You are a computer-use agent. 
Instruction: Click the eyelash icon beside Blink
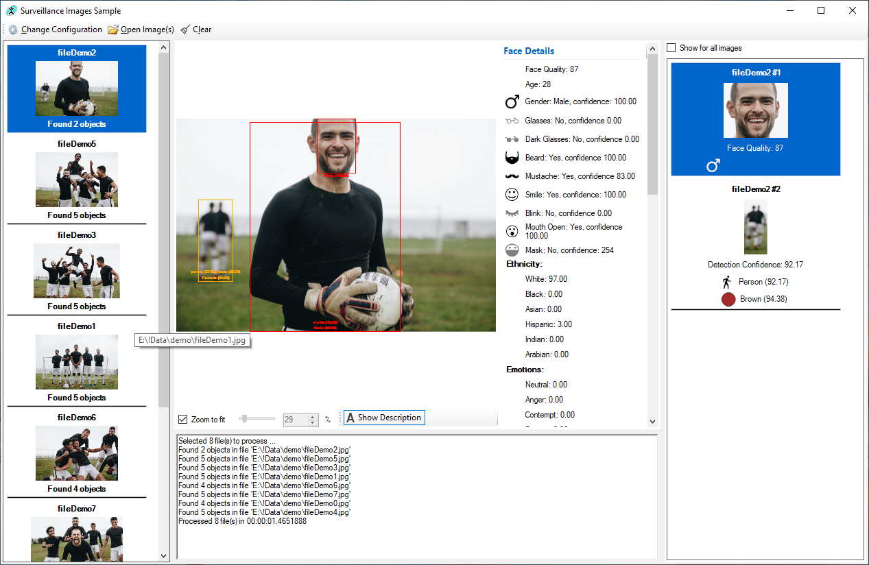512,213
